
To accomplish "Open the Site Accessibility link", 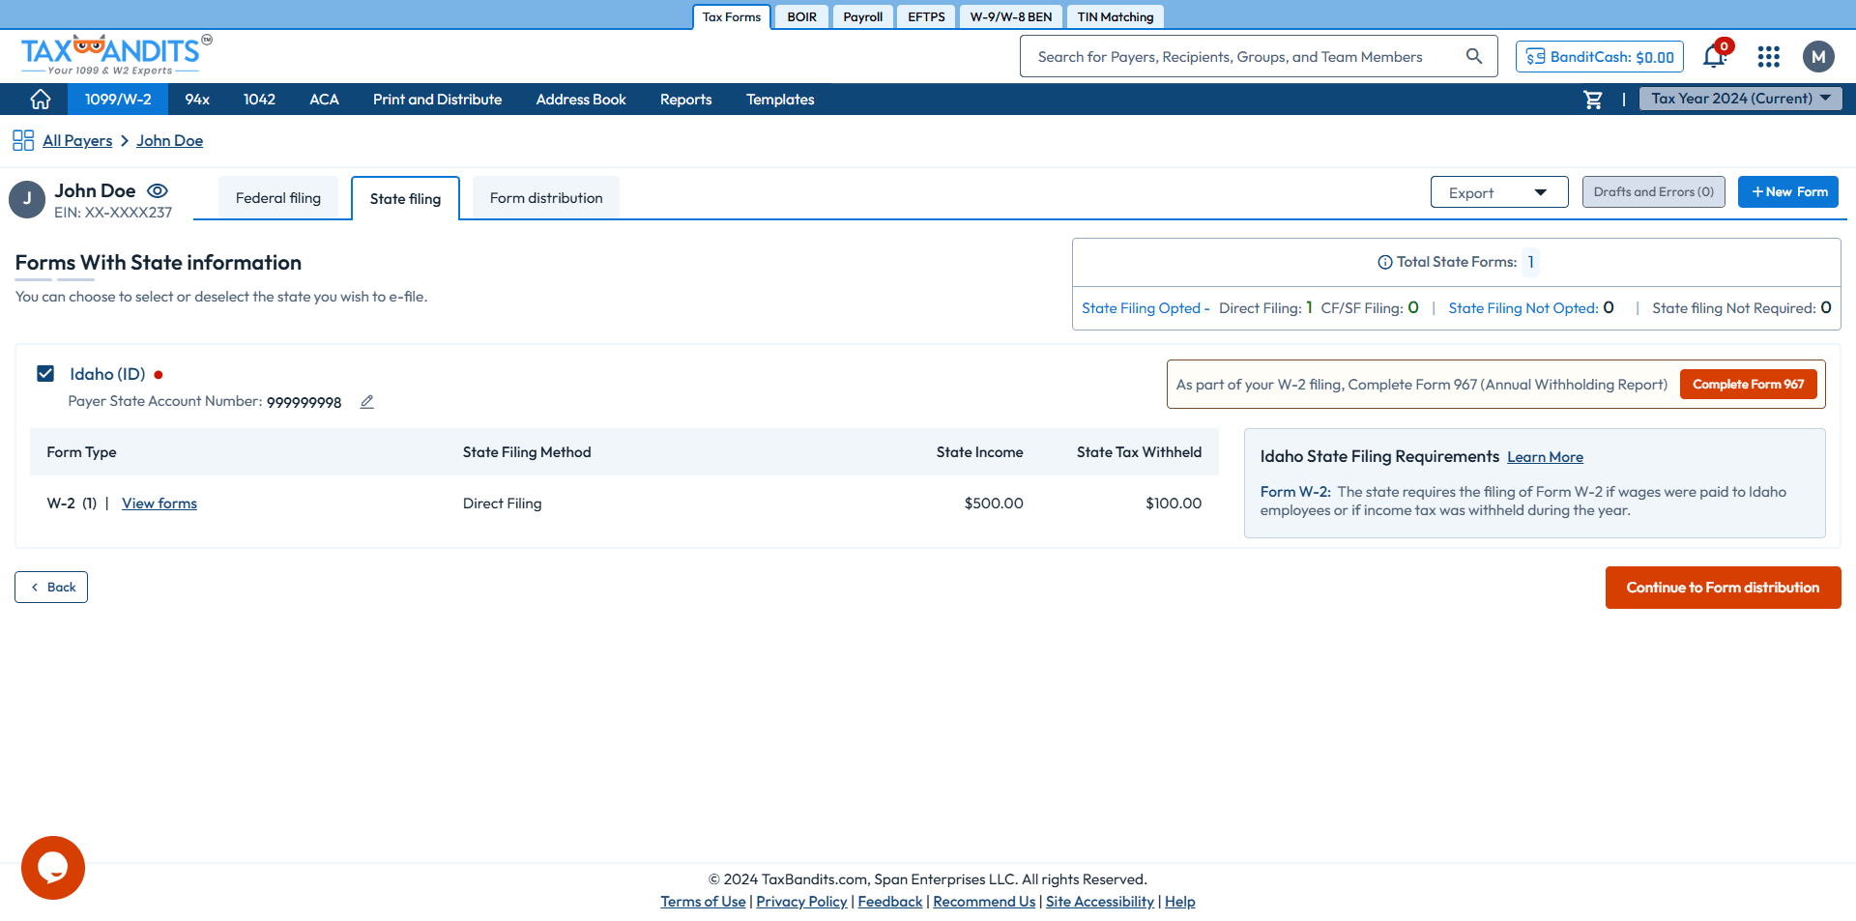I will click(1100, 902).
